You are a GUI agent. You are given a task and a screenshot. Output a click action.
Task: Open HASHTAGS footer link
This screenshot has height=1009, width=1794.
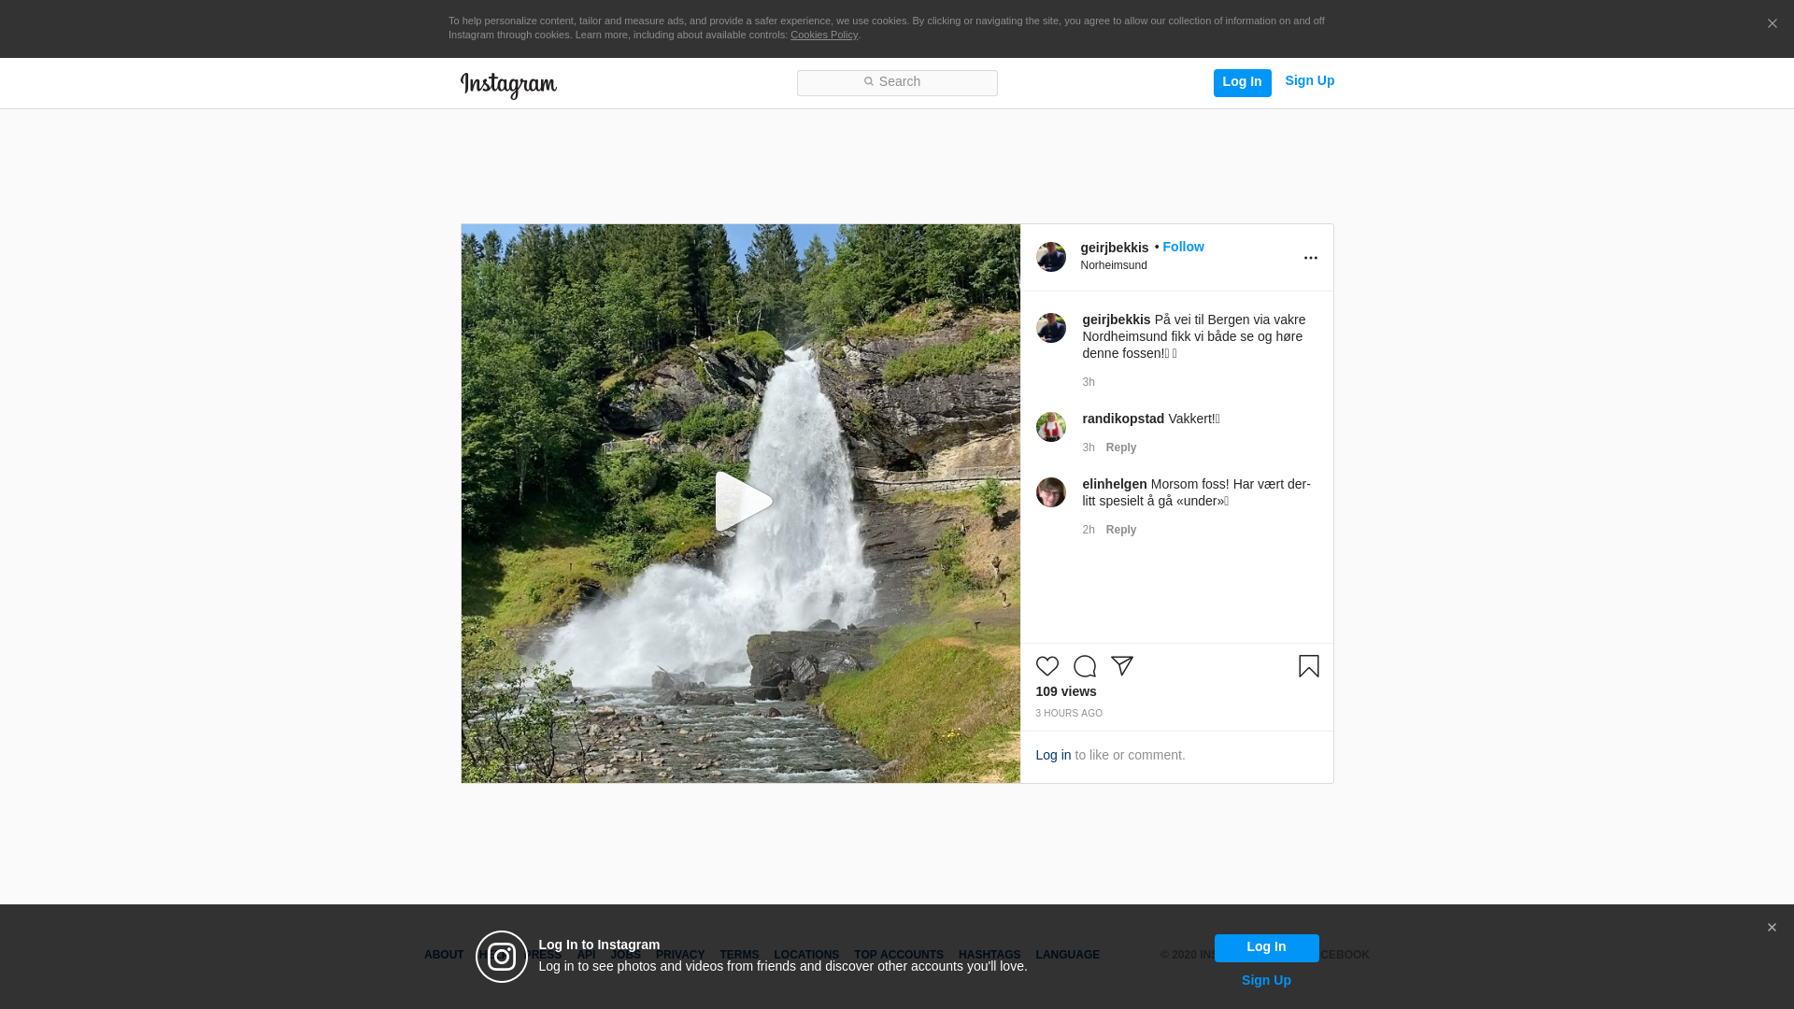point(989,955)
